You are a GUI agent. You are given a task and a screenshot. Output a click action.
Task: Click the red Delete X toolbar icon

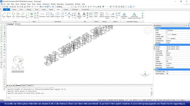(32, 7)
